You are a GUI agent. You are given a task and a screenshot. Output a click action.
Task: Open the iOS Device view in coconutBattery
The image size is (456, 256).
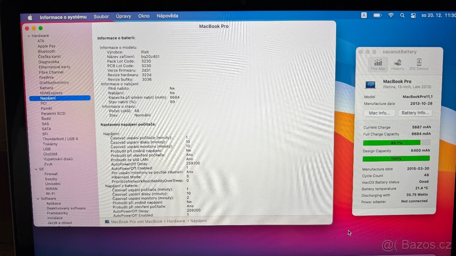(x=418, y=64)
